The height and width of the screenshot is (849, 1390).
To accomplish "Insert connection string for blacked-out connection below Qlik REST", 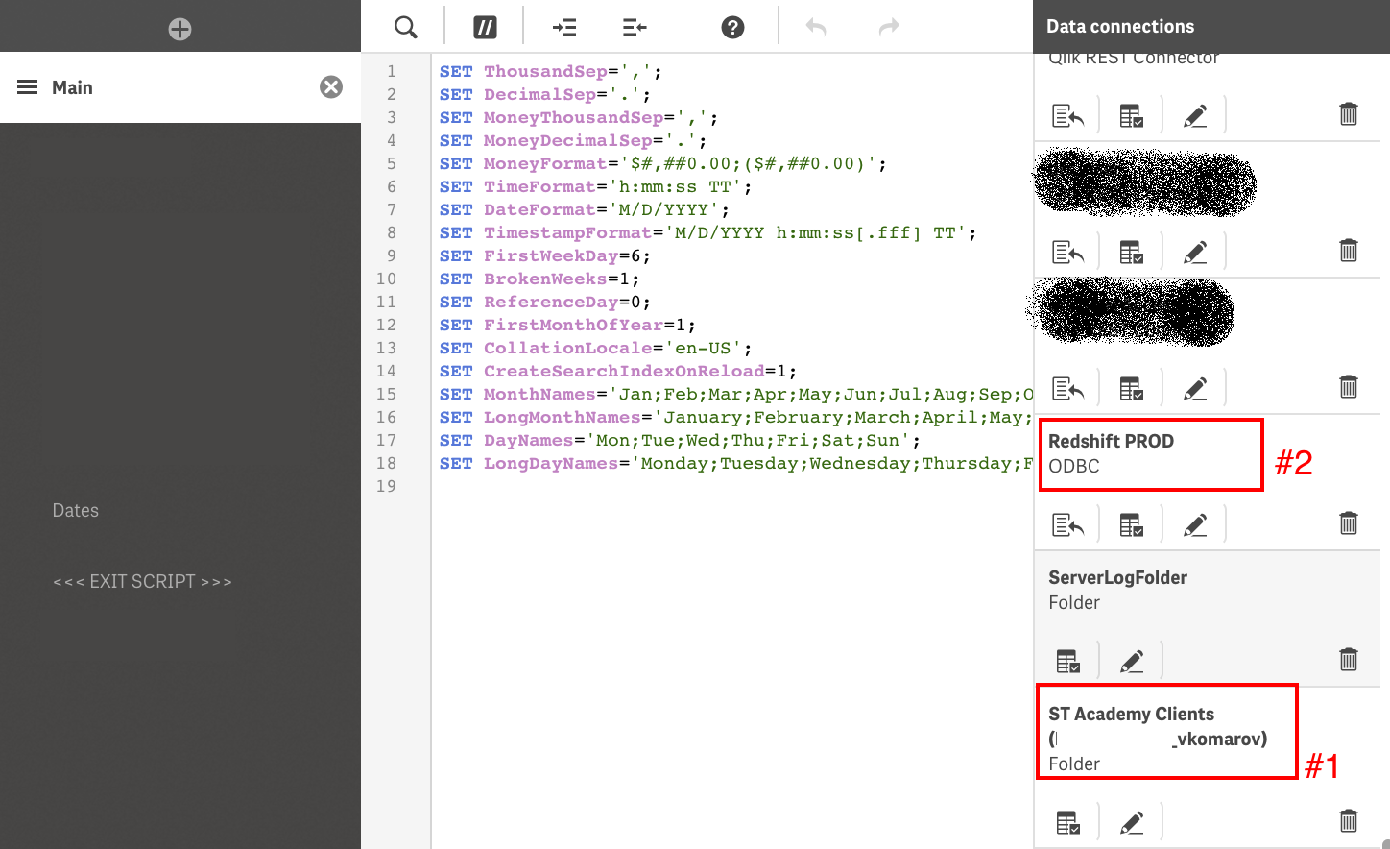I will click(x=1067, y=252).
